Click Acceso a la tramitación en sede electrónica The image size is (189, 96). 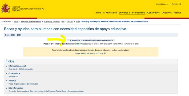click(x=91, y=41)
